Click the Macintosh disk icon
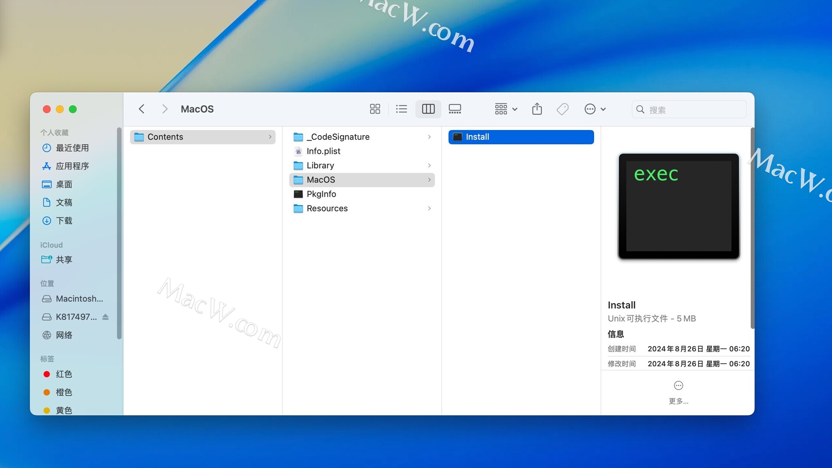The image size is (832, 468). click(x=47, y=299)
